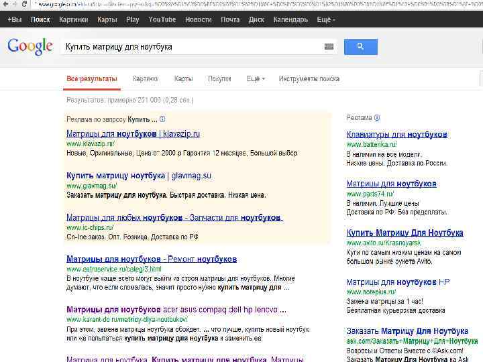This screenshot has height=362, width=483.
Task: Switch to the Карты results tab
Action: click(x=183, y=79)
